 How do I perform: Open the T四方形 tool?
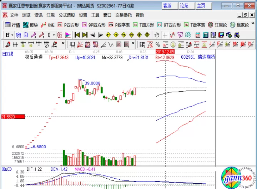(x=143, y=25)
